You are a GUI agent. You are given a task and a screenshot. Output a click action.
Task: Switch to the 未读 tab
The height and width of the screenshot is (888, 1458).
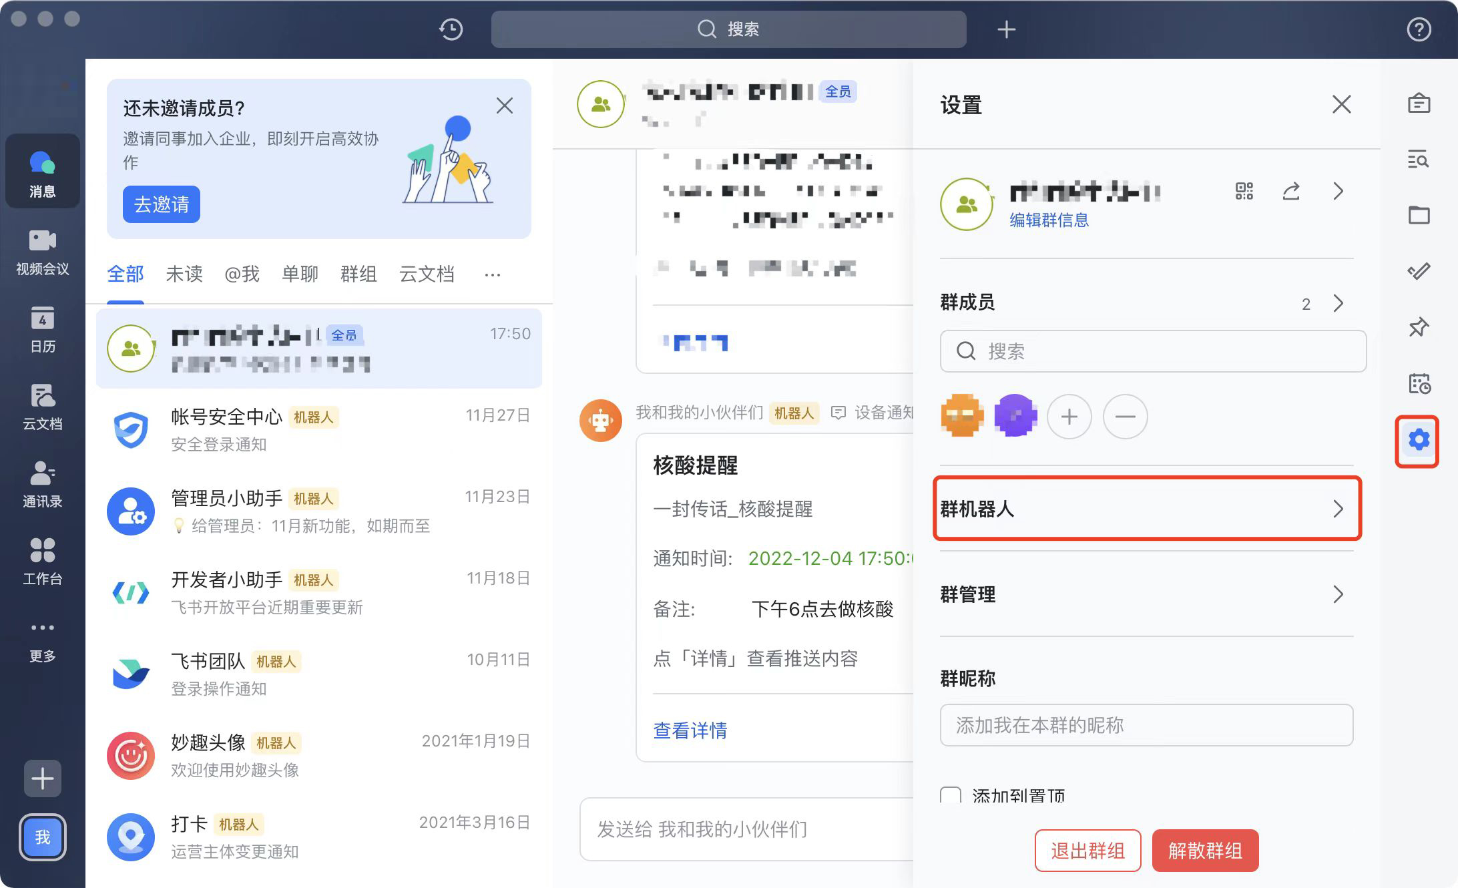[184, 274]
